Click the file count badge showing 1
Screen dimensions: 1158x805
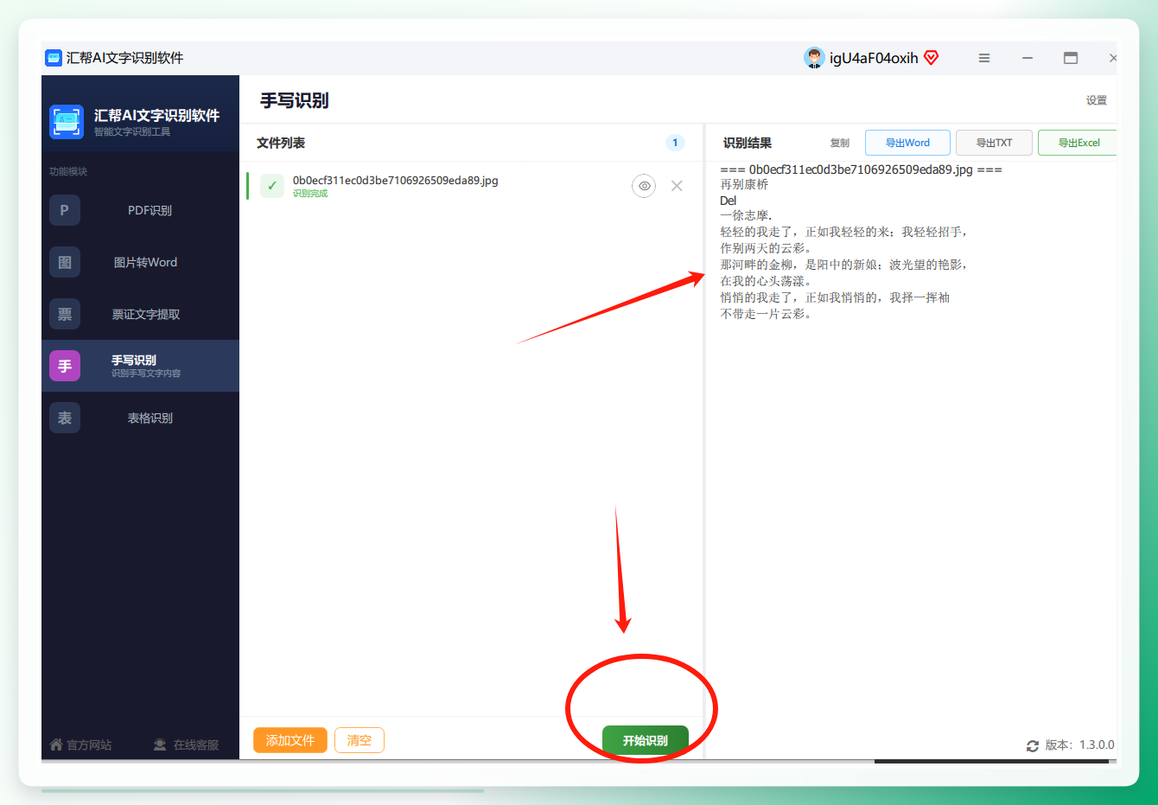675,143
